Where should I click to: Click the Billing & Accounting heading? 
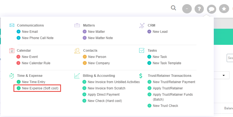(x=99, y=76)
